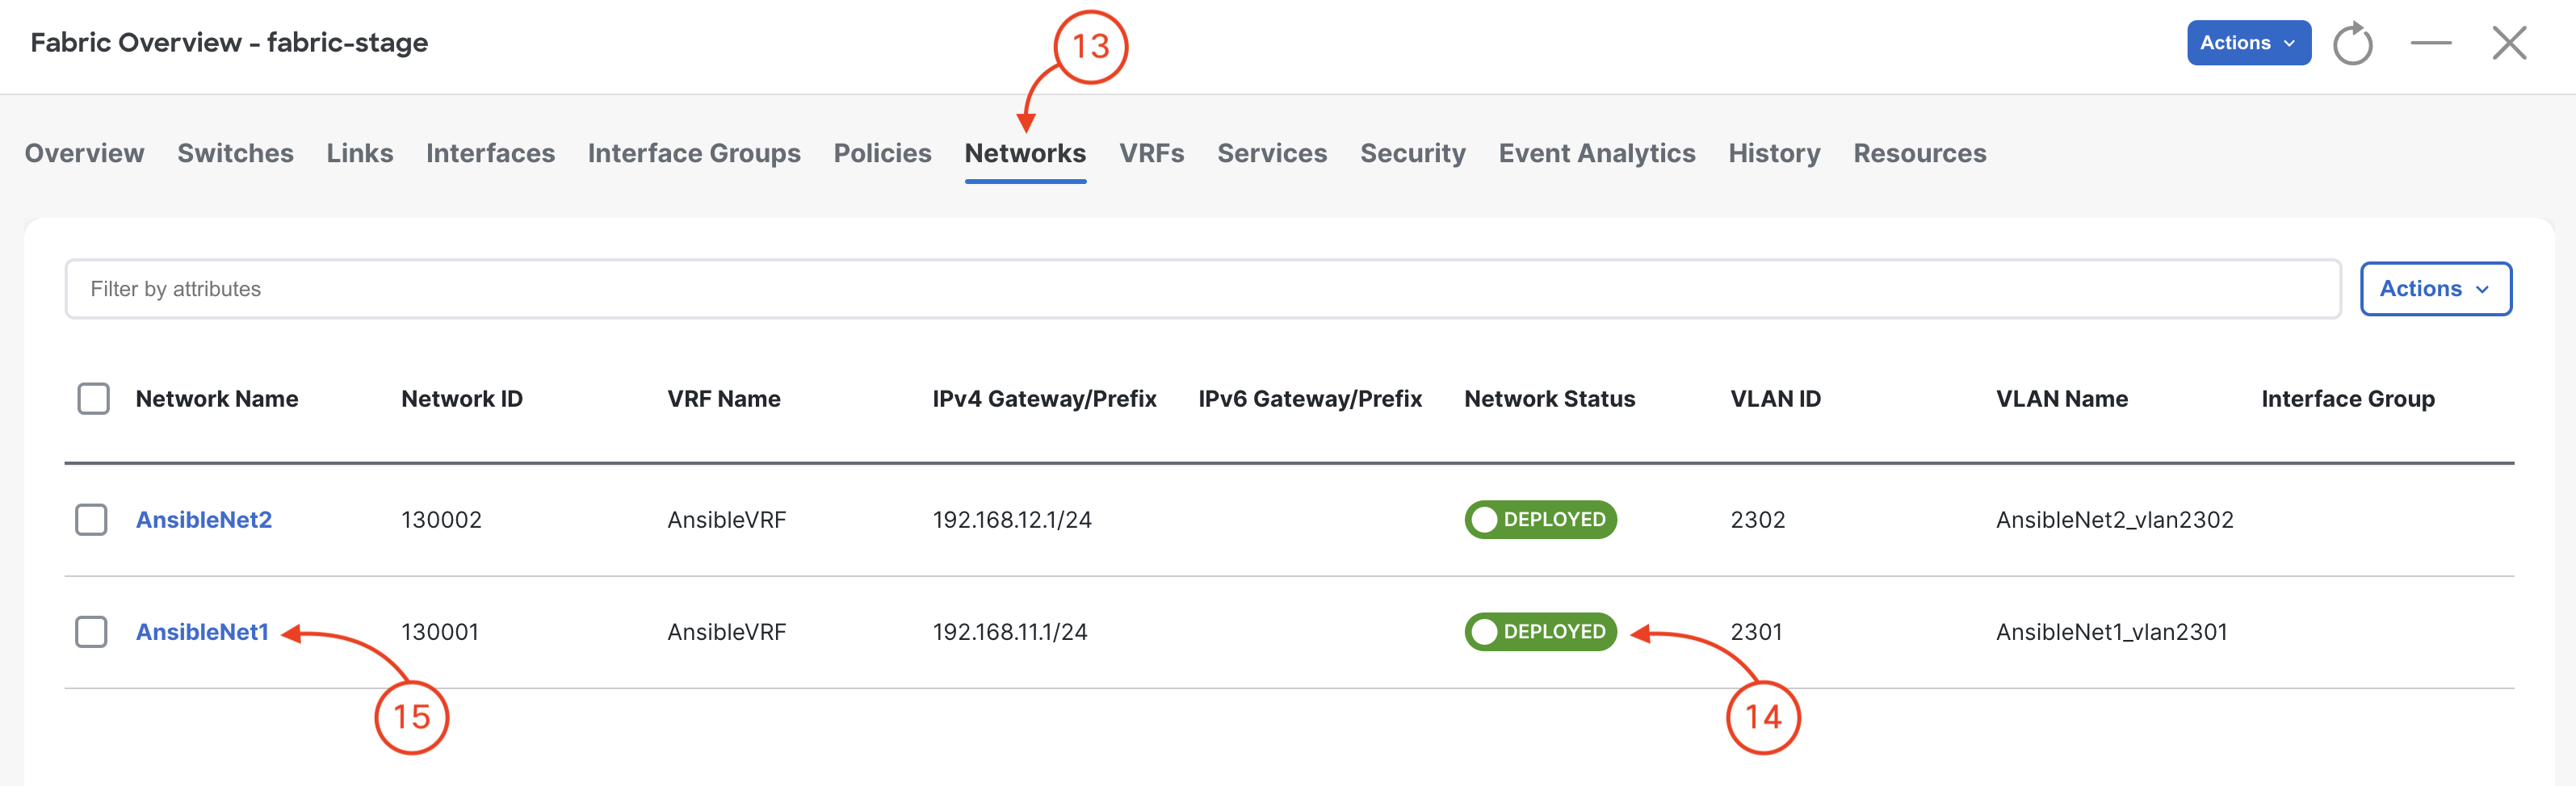Select the AnsibleNet1 row checkbox

(x=91, y=631)
